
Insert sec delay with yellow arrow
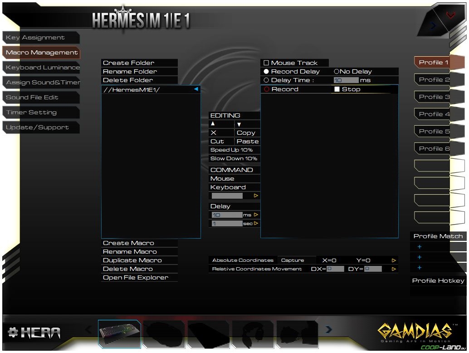(256, 224)
